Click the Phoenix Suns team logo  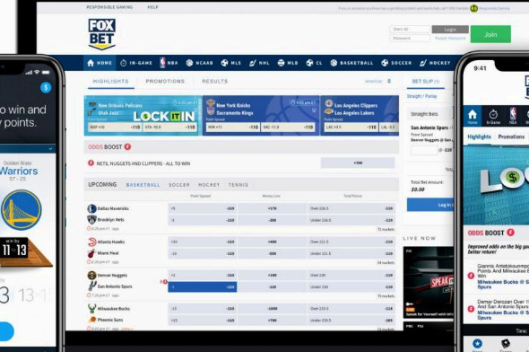pos(91,320)
